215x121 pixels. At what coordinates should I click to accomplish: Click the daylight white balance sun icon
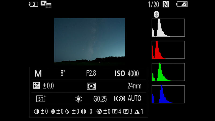click(x=78, y=99)
